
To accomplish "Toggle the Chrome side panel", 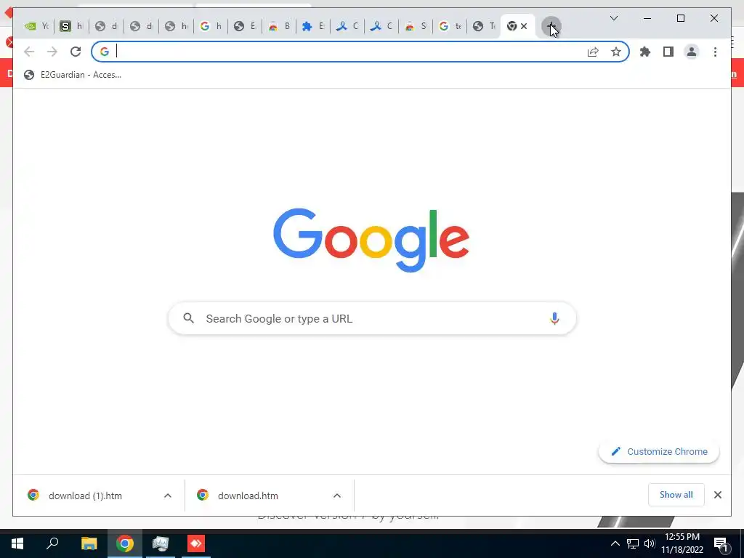I will pyautogui.click(x=668, y=52).
